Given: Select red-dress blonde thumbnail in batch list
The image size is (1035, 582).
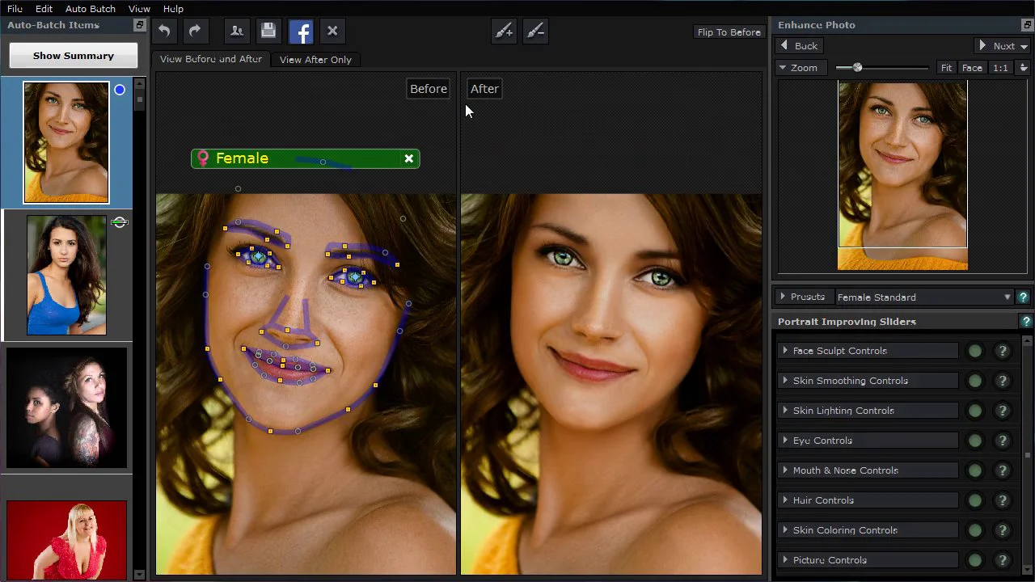Looking at the screenshot, I should (x=67, y=539).
